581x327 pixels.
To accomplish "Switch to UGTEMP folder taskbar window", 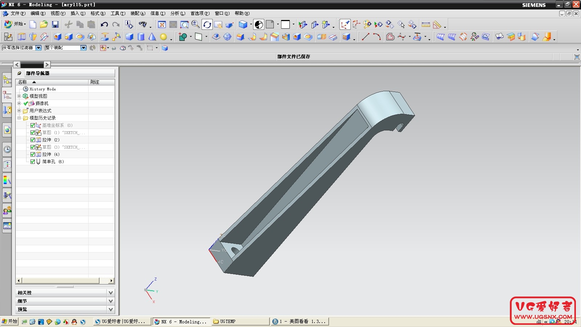I will coord(240,322).
